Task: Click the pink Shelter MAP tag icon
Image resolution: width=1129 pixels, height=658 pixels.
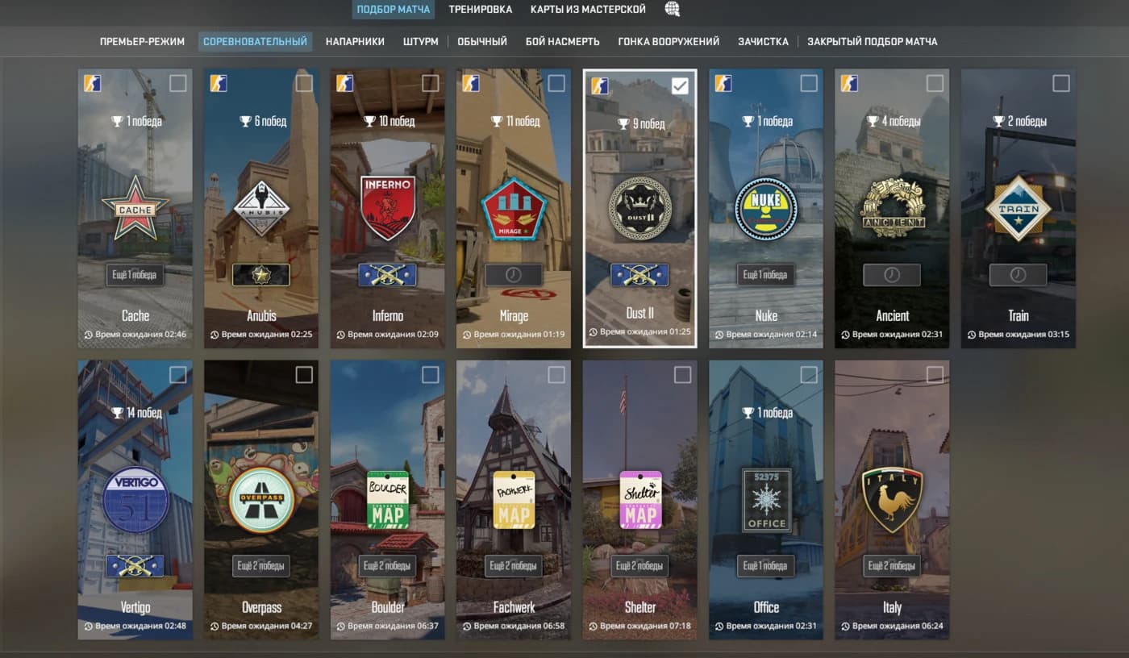Action: 639,500
